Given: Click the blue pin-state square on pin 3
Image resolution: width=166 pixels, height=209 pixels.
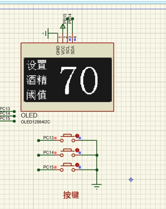Looking at the screenshot, I should click(70, 40).
